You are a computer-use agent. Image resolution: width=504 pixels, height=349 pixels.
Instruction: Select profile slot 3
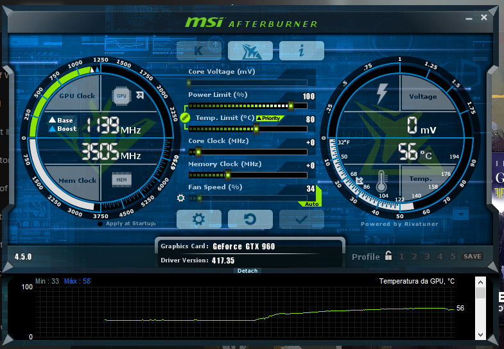[x=427, y=256]
